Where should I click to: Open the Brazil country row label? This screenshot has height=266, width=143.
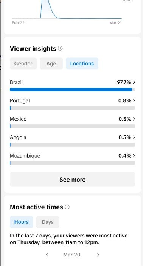coord(16,82)
